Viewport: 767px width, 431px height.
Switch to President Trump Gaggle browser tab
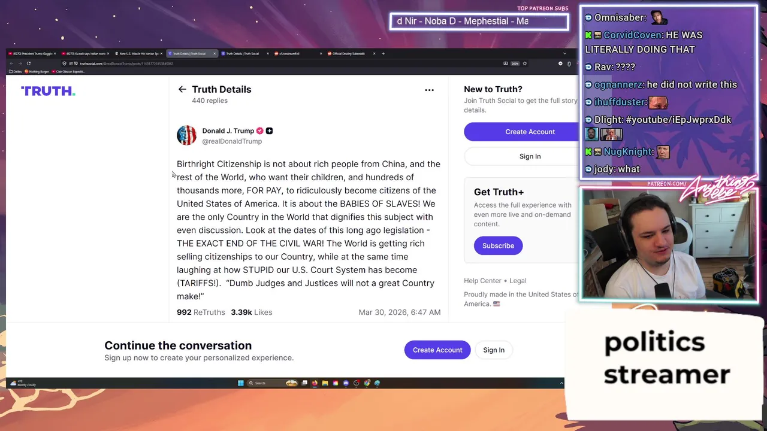pyautogui.click(x=32, y=53)
